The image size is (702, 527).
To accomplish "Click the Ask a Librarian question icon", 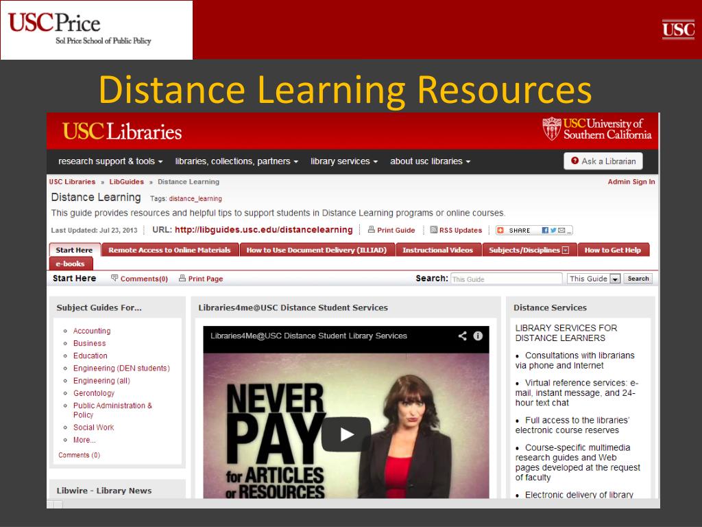I will point(575,161).
